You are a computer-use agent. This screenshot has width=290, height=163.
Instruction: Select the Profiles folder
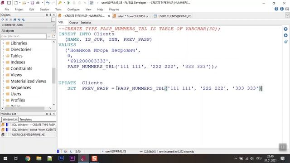pos(18,100)
